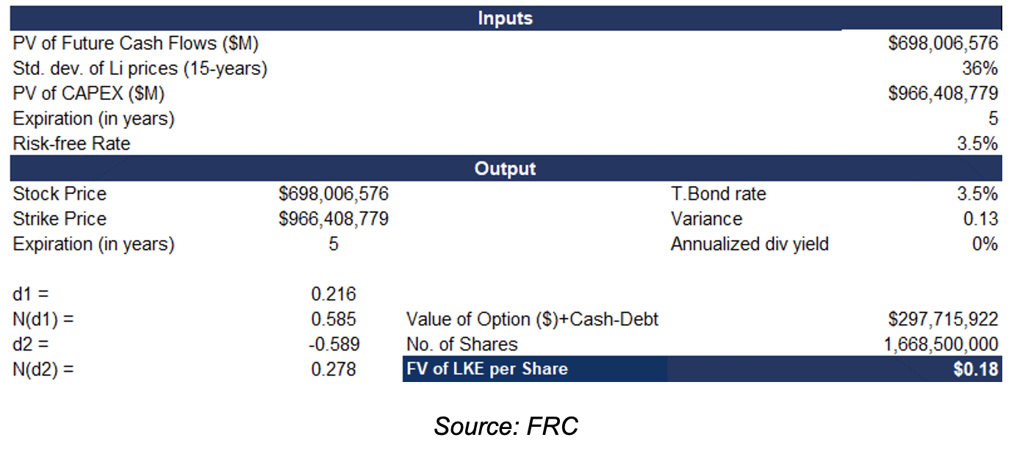Image resolution: width=1017 pixels, height=454 pixels.
Task: Click Value of Option plus Cash-Debt amount
Action: 943,320
